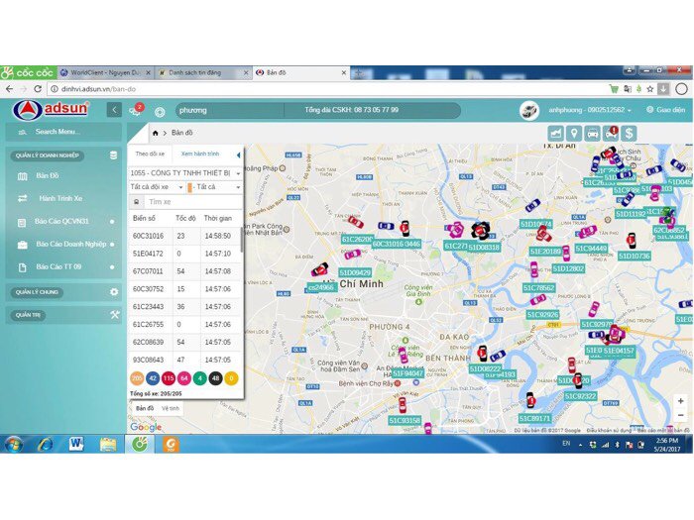Reload the page in the browser
The width and height of the screenshot is (694, 520).
click(38, 89)
